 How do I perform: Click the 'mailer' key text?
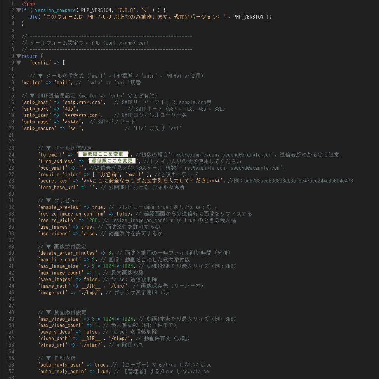[x=32, y=82]
